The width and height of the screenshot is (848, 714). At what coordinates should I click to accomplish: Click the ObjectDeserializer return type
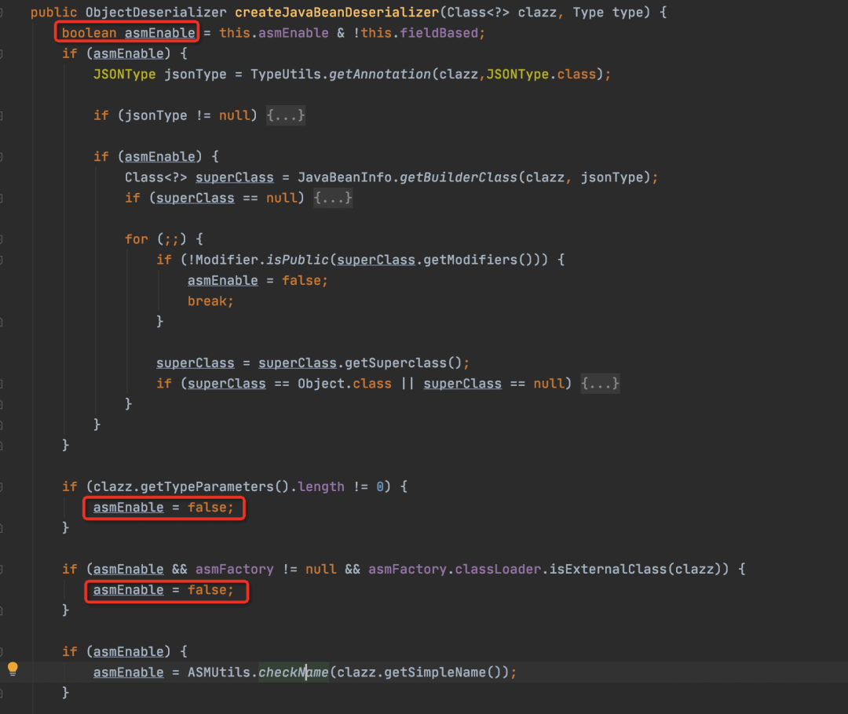[x=155, y=12]
